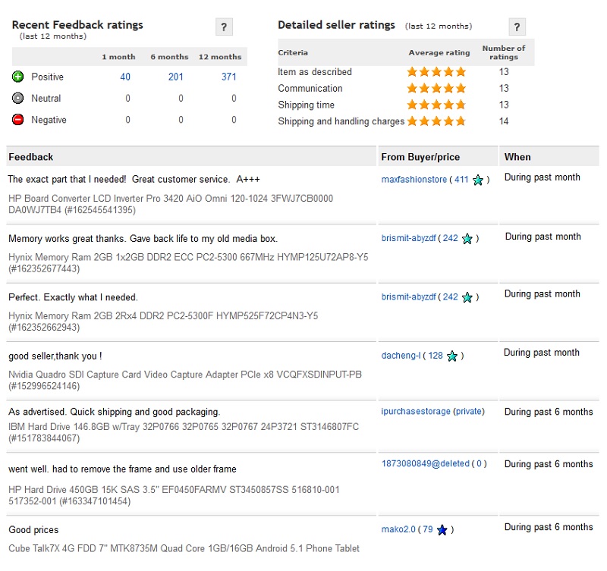Open the 371 positive ratings for 12 months
This screenshot has height=571, width=607.
pos(229,77)
